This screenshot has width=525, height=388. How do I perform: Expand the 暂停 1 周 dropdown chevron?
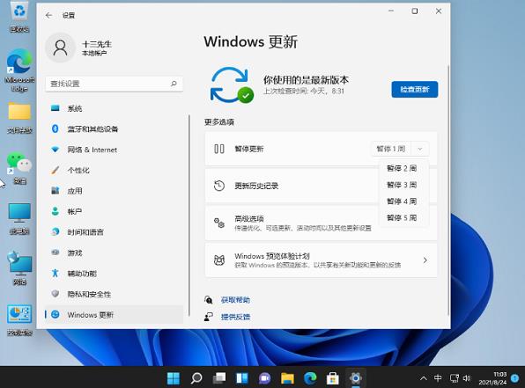tap(420, 149)
